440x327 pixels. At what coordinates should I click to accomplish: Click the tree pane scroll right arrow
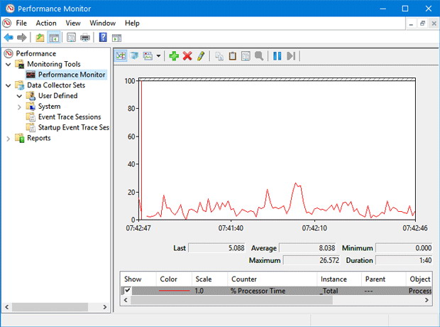coord(104,307)
